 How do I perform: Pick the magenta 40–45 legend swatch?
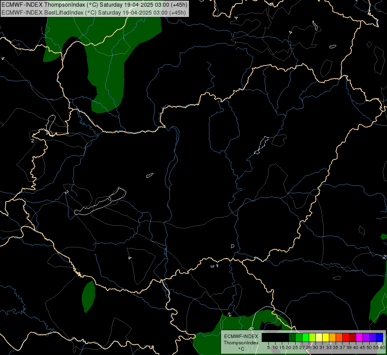point(359,337)
